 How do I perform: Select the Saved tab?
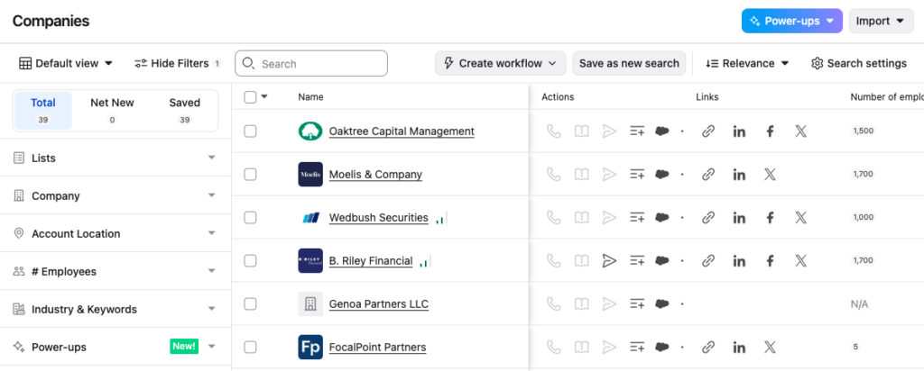coord(185,110)
